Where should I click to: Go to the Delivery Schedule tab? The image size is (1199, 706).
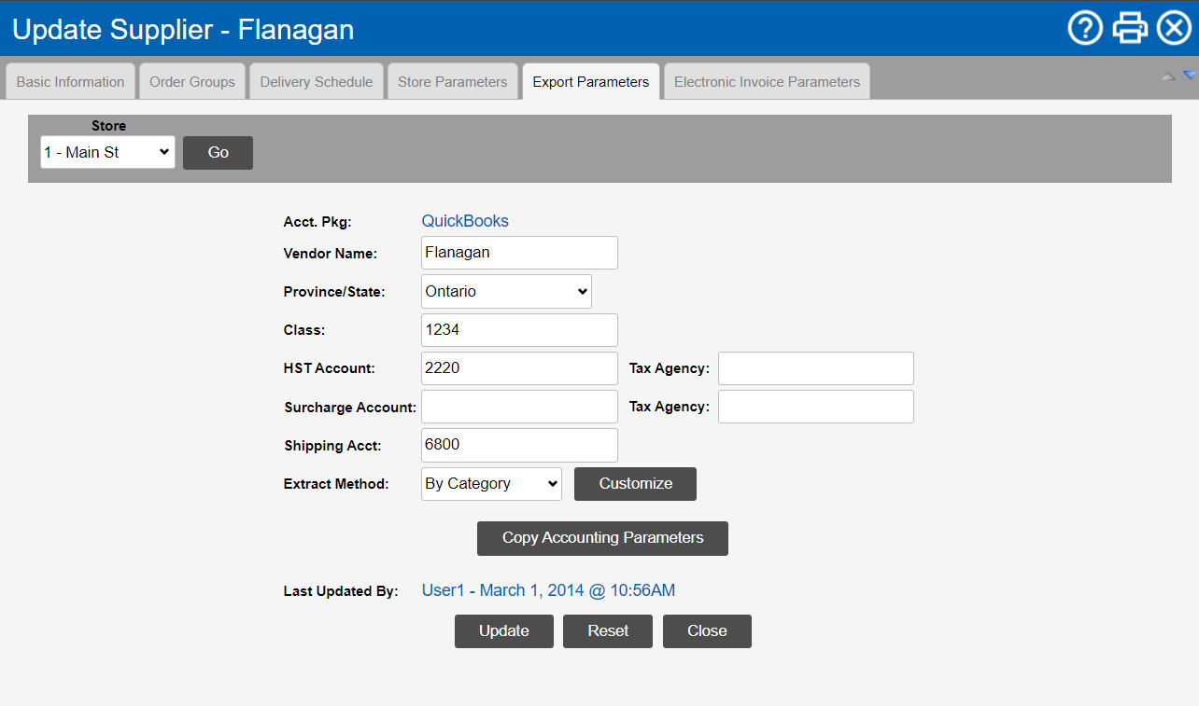(x=316, y=82)
